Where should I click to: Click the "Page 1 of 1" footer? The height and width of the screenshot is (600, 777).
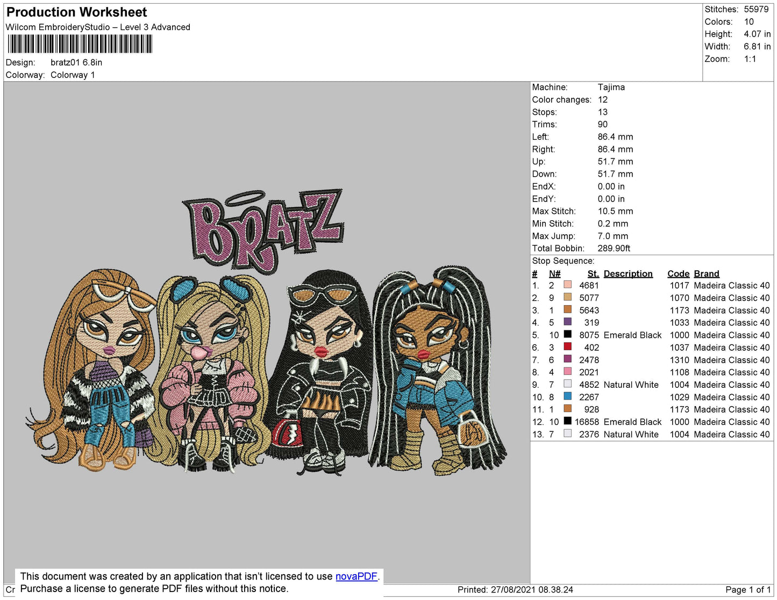(748, 590)
